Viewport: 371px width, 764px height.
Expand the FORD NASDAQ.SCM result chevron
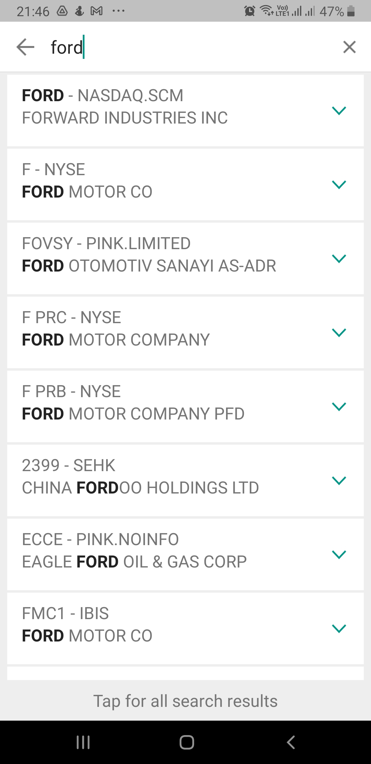coord(339,110)
